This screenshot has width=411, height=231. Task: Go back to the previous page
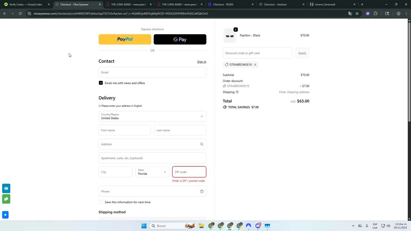pos(5,13)
